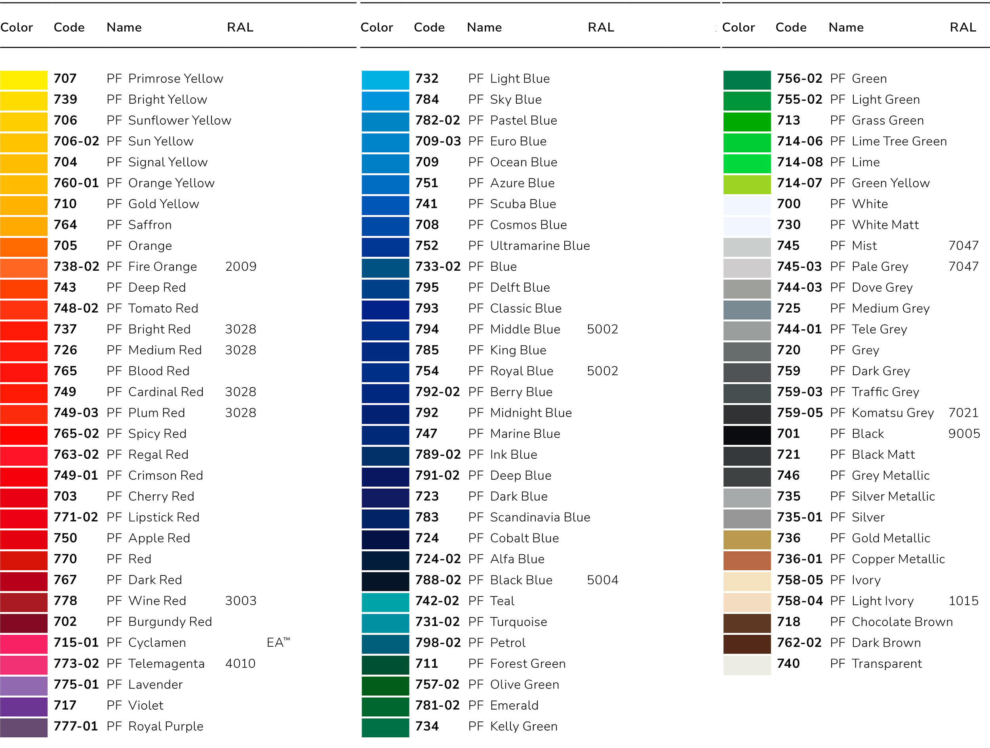Select the Copper Metallic color swatch
This screenshot has height=748, width=990.
[747, 560]
